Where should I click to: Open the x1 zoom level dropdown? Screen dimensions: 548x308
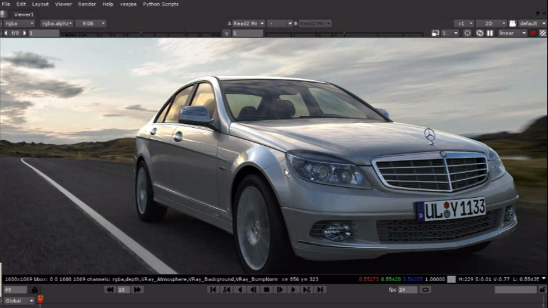point(464,24)
